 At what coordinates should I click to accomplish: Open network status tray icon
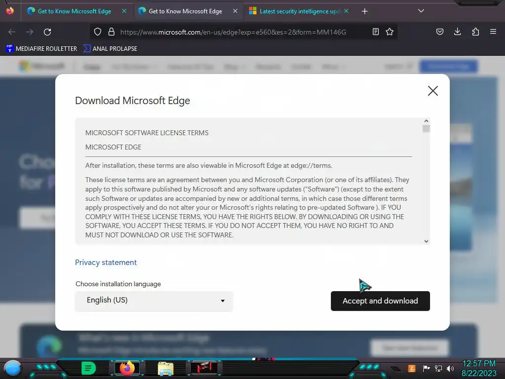point(438,368)
